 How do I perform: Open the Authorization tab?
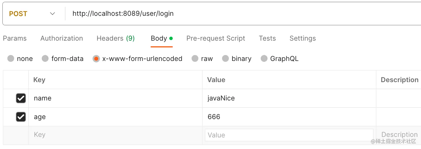(x=62, y=38)
